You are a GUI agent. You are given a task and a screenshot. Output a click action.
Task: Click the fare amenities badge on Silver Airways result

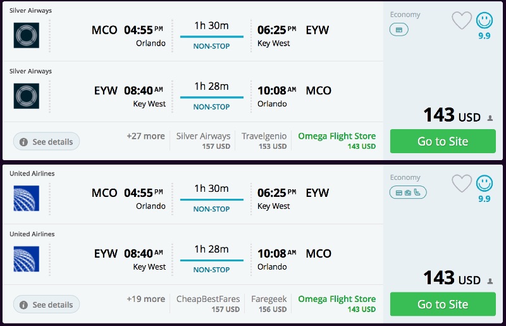coord(399,30)
